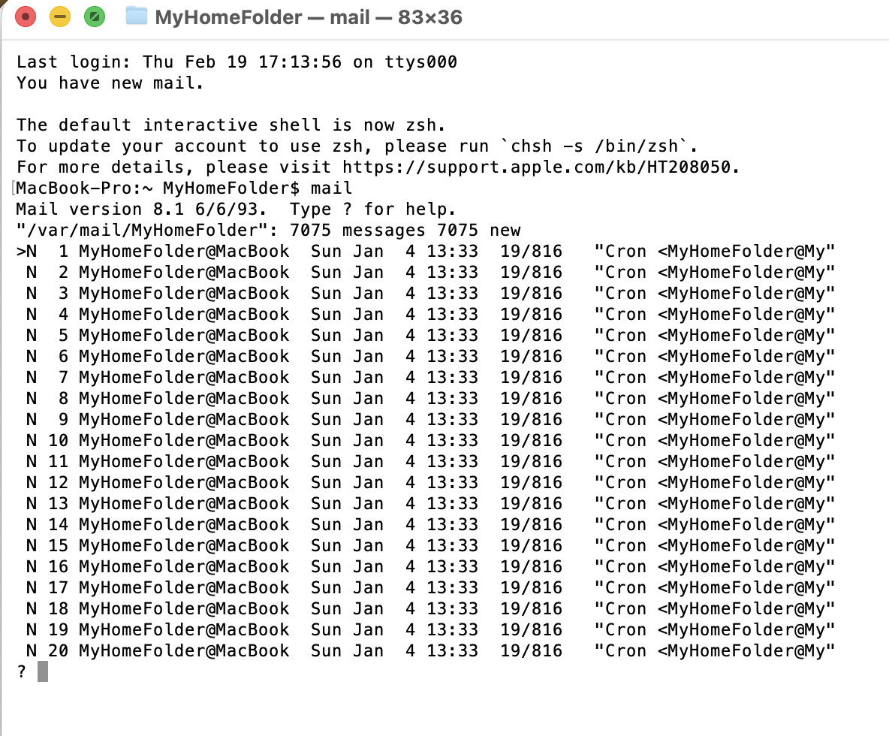The width and height of the screenshot is (889, 736).
Task: Click the message 5 row in list
Action: pyautogui.click(x=425, y=334)
